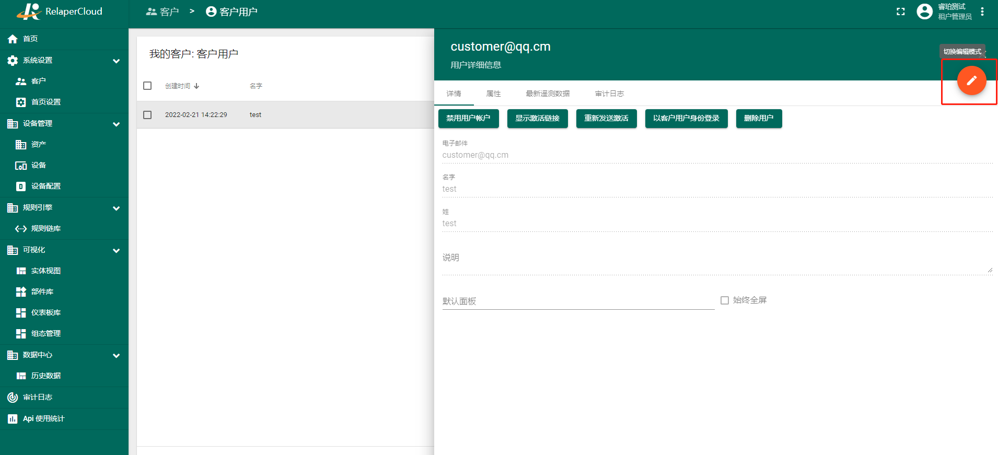Viewport: 998px width, 455px height.
Task: Click the 审计日志 sidebar icon
Action: tap(13, 398)
